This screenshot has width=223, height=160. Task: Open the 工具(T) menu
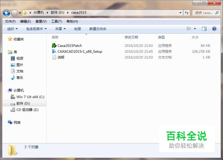pyautogui.click(x=56, y=22)
